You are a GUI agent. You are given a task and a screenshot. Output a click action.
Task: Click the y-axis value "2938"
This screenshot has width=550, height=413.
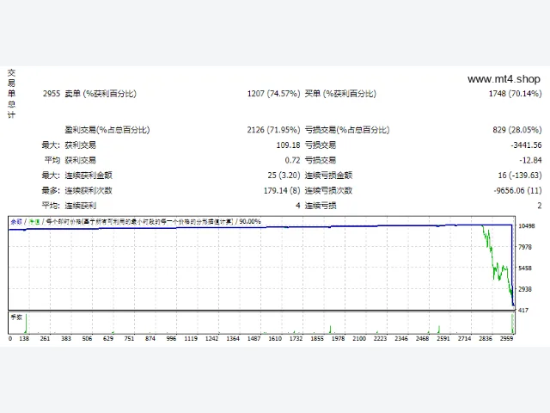point(525,289)
